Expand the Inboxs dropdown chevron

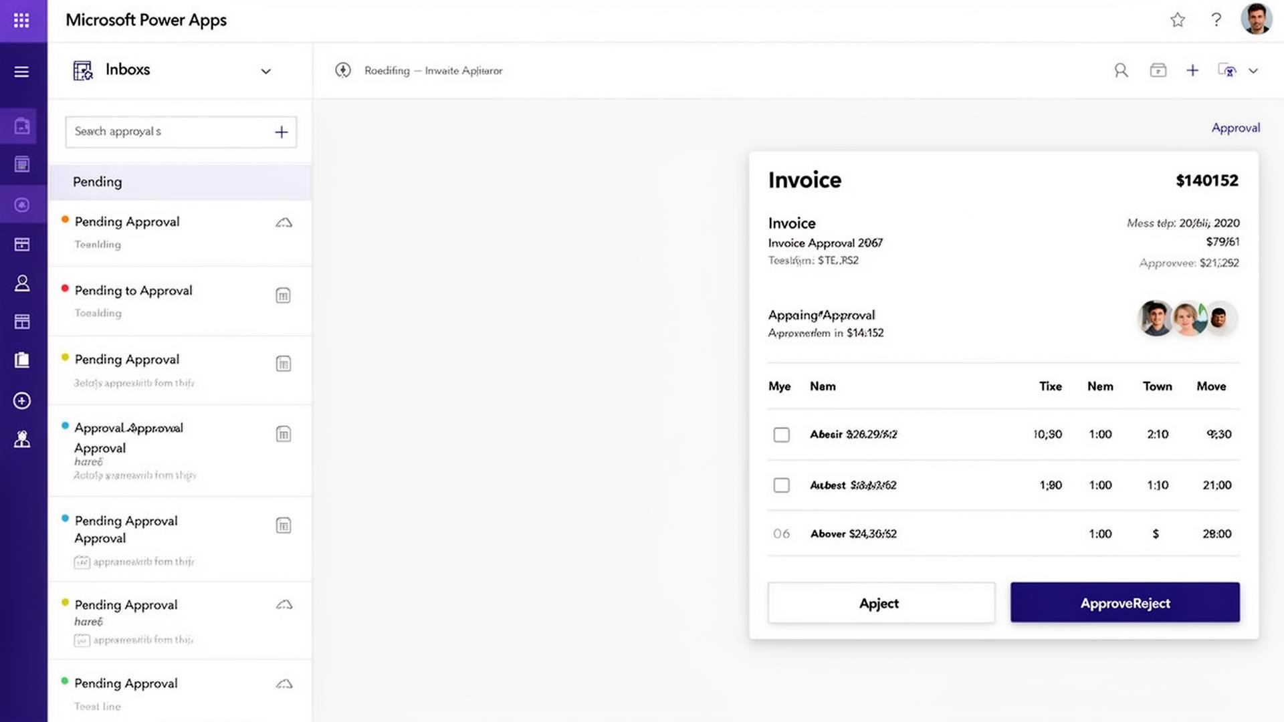click(x=265, y=72)
